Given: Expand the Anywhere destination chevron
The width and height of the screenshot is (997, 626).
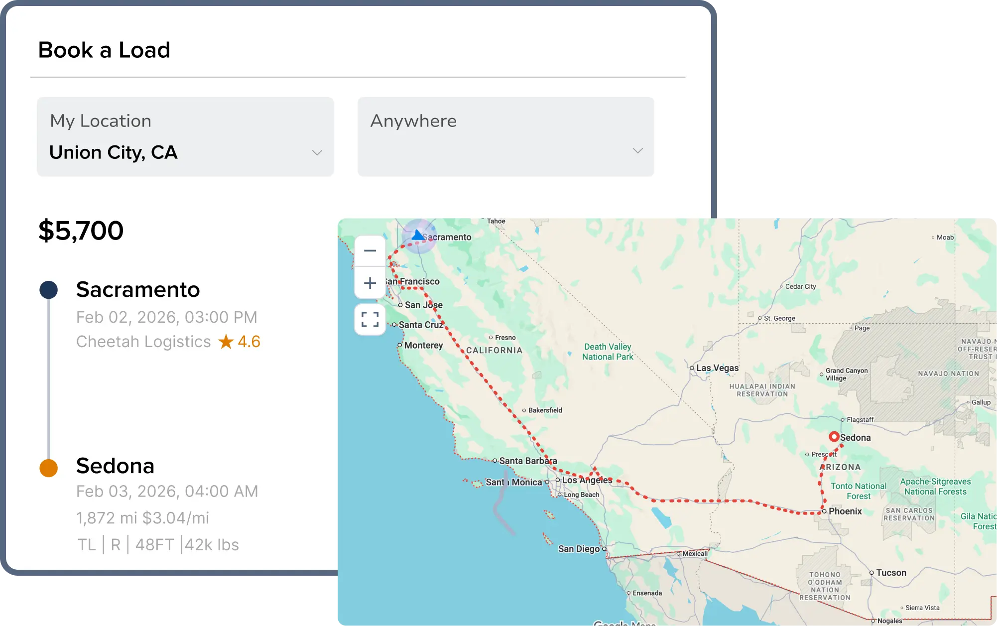Looking at the screenshot, I should [x=637, y=150].
